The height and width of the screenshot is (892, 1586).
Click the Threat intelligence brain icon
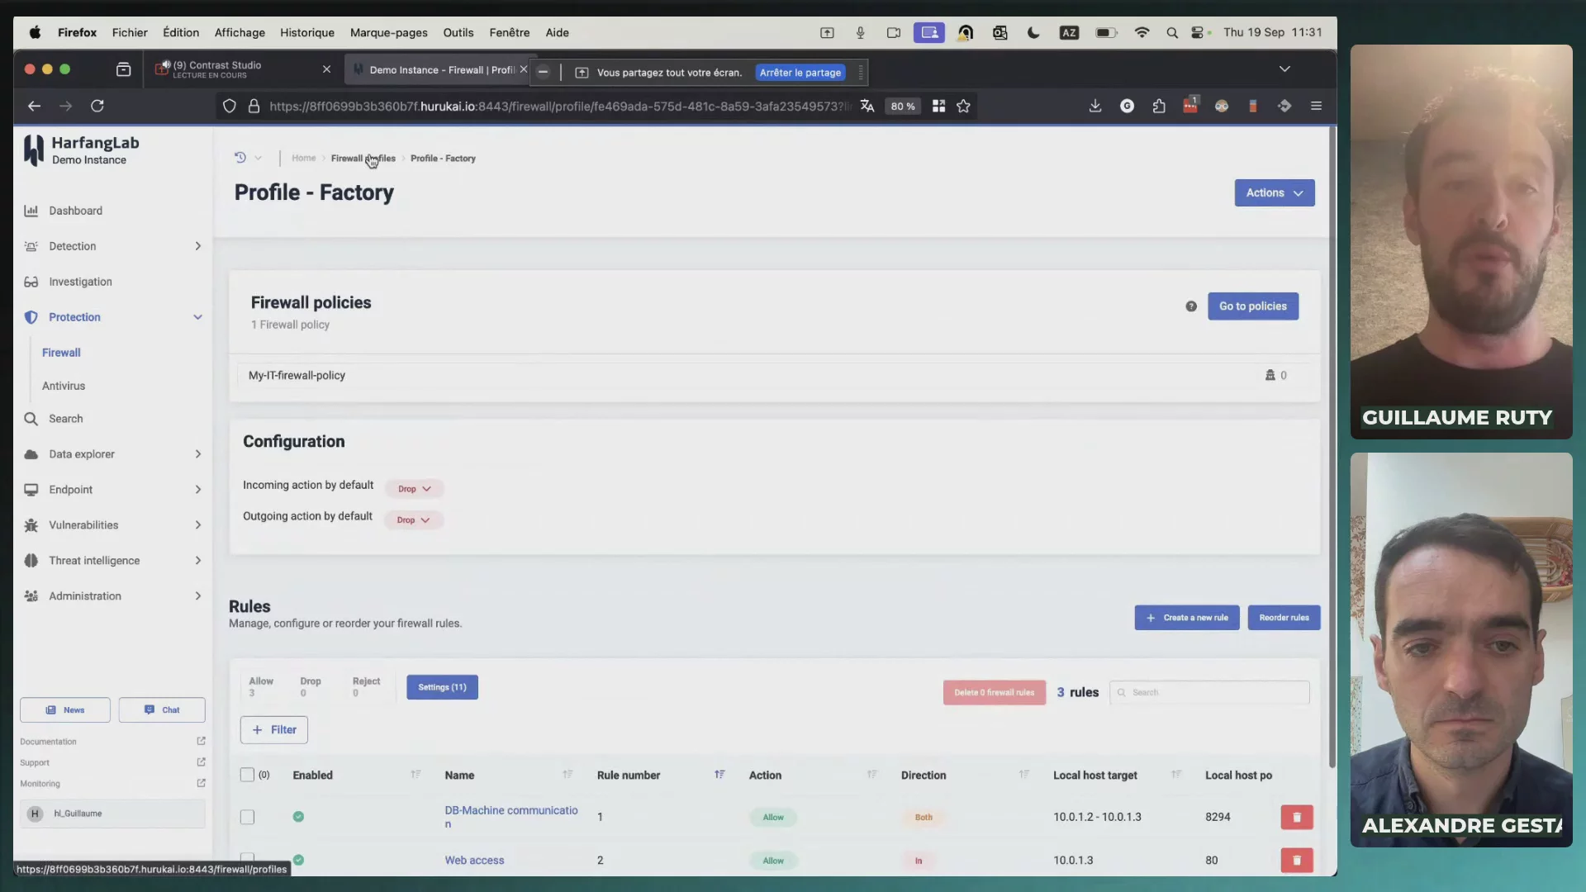tap(31, 561)
